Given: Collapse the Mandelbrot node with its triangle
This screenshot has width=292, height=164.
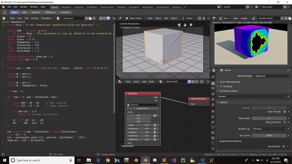Looking at the screenshot, I should click(x=127, y=93).
